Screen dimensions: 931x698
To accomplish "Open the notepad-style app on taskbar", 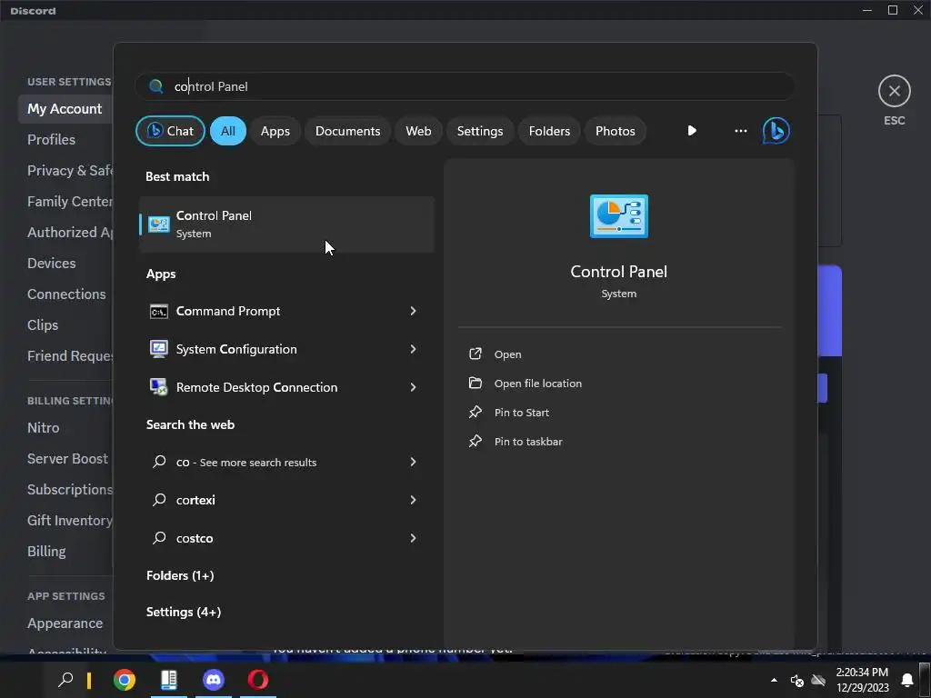I will click(168, 680).
